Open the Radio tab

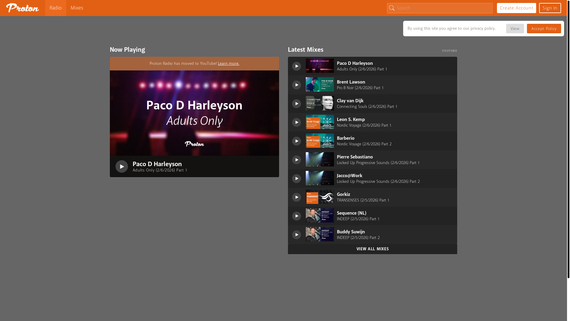56,8
